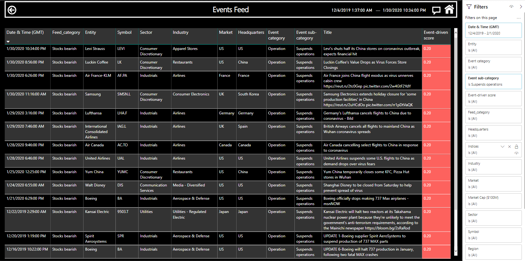Image resolution: width=525 pixels, height=261 pixels.
Task: Open the Event category filter card
Action: (493, 64)
